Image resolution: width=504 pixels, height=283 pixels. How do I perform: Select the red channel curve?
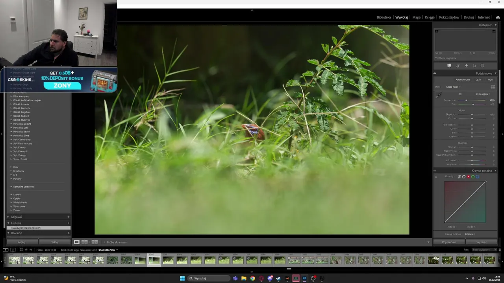[468, 177]
